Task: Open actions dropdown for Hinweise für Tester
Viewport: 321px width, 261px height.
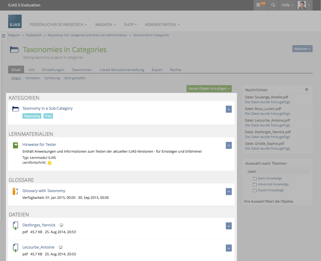Action: (229, 145)
